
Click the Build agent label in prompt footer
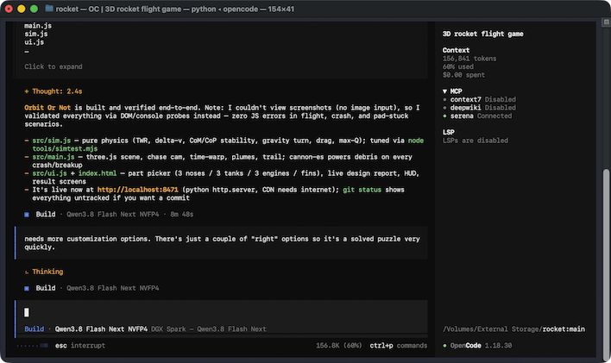(x=35, y=329)
